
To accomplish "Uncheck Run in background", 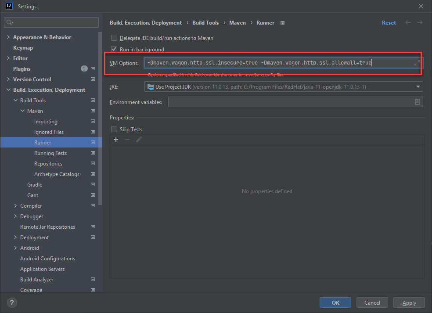I will (x=114, y=49).
